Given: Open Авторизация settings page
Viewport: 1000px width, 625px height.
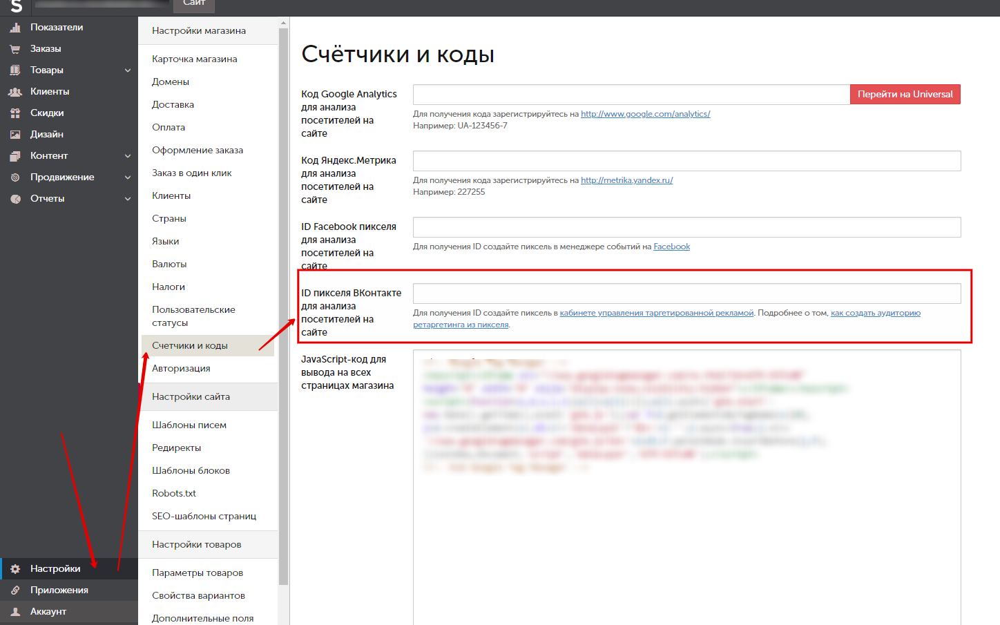Looking at the screenshot, I should click(x=181, y=369).
